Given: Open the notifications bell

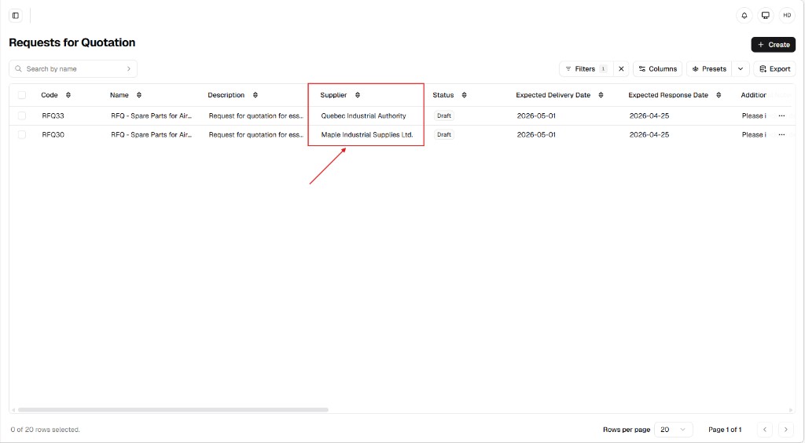Looking at the screenshot, I should pos(744,16).
